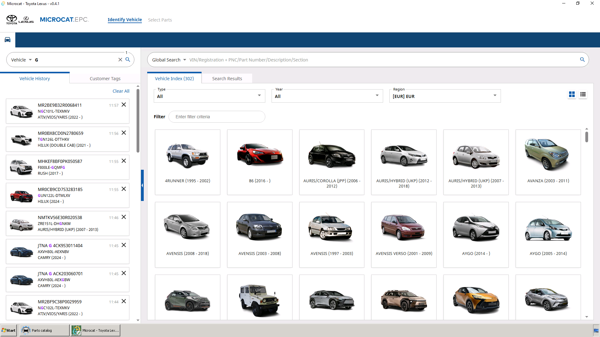Expand the Year filter dropdown
This screenshot has width=600, height=337.
click(327, 96)
